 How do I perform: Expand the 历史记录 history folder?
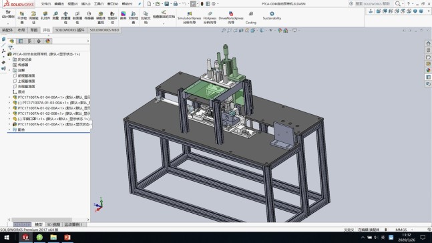(9, 59)
